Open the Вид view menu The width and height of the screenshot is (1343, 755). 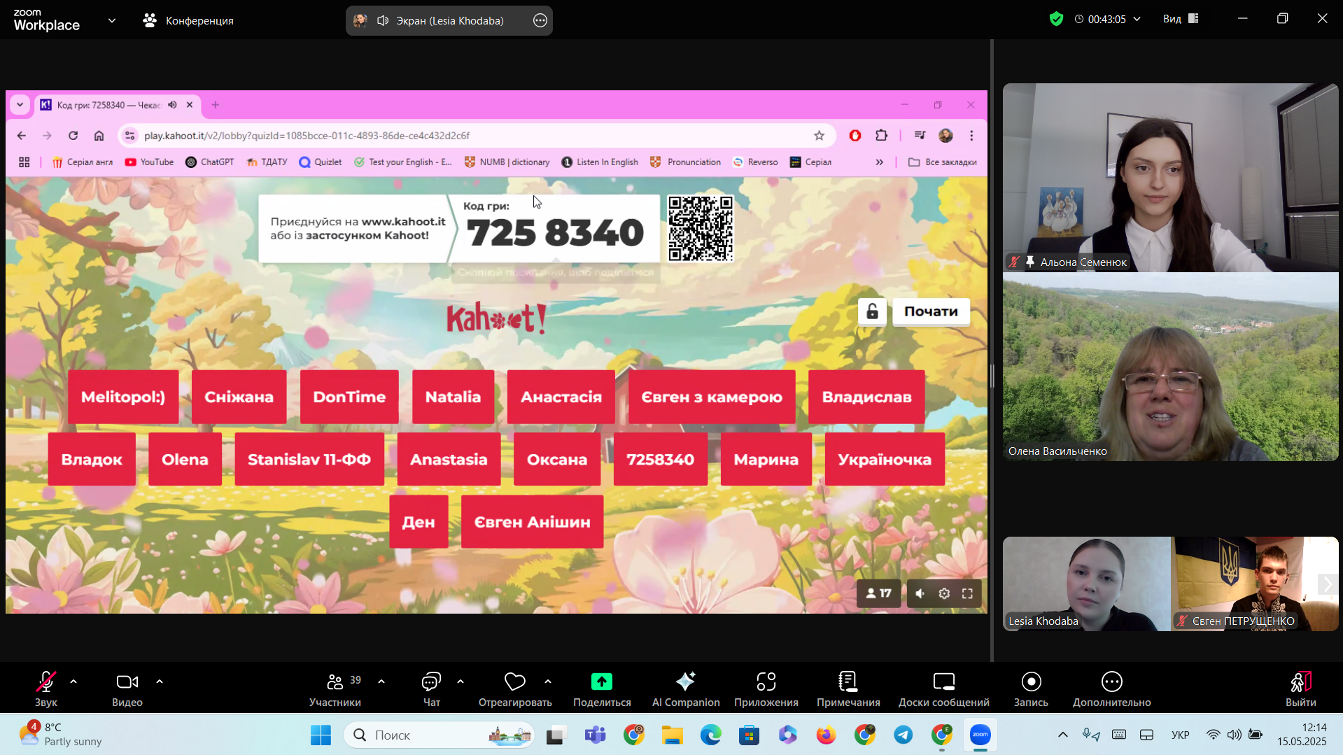click(x=1181, y=19)
